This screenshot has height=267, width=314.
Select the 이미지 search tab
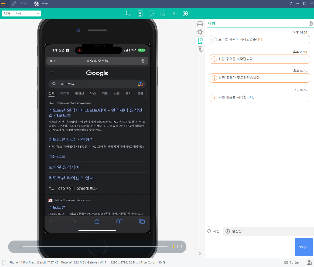pyautogui.click(x=65, y=94)
